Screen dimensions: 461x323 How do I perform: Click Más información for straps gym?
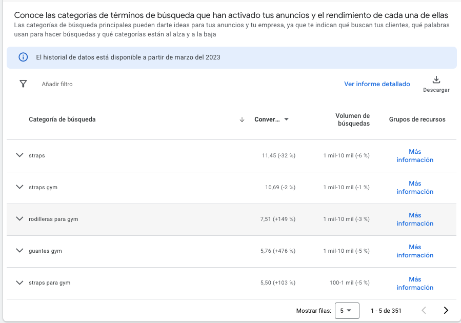pos(414,187)
